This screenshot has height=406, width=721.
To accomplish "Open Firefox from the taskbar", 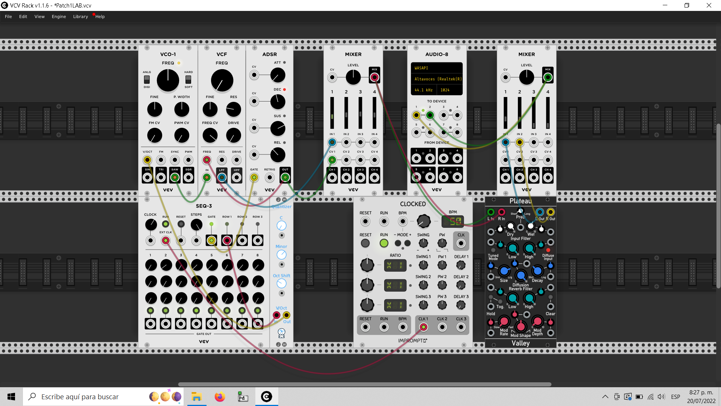I will (220, 397).
